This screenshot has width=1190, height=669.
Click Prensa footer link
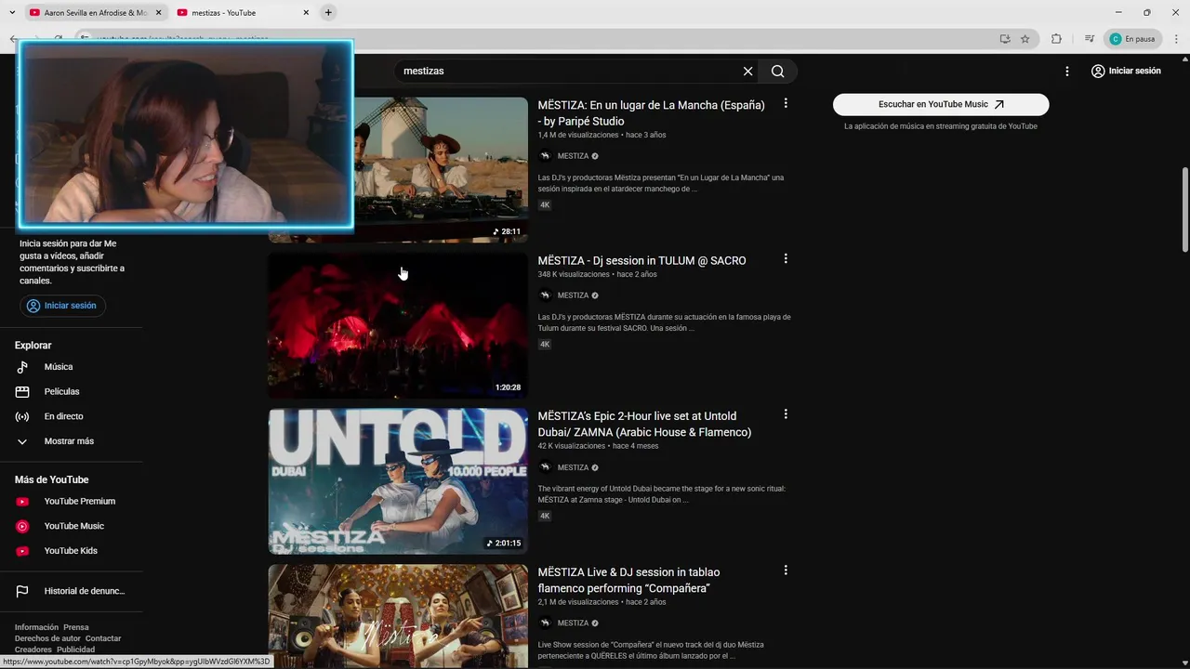pyautogui.click(x=76, y=627)
